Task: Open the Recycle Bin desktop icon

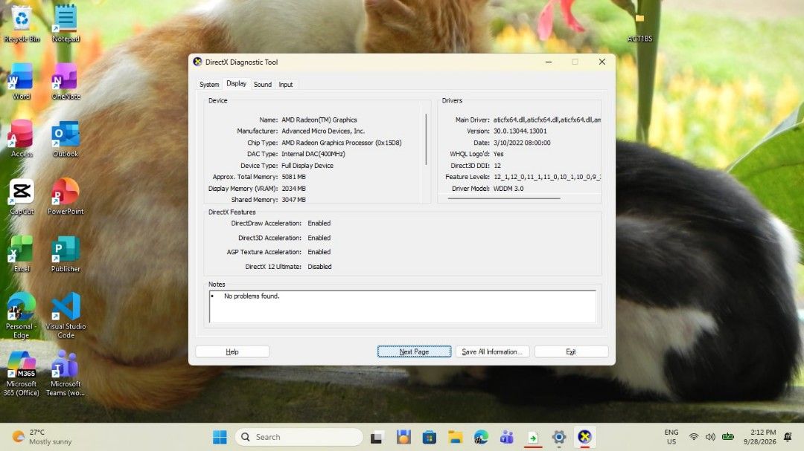Action: (22, 24)
